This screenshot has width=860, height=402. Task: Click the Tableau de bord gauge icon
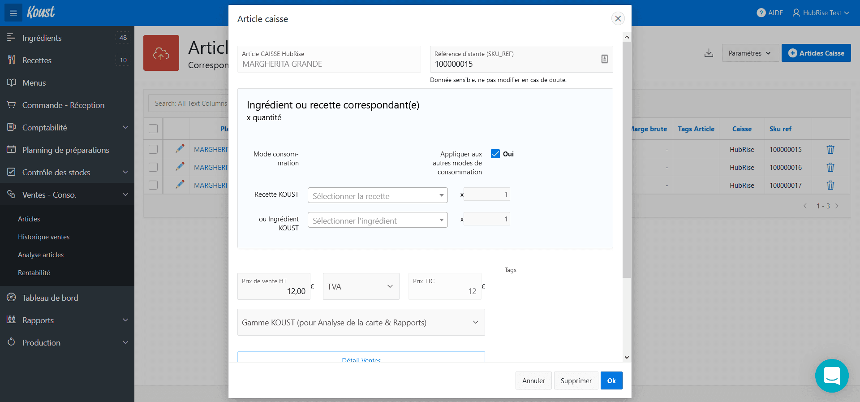pos(11,297)
